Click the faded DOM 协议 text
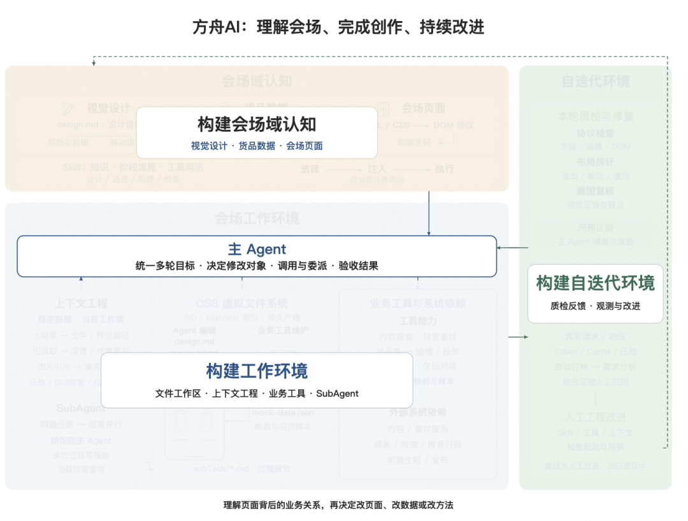The image size is (688, 521). pyautogui.click(x=454, y=125)
